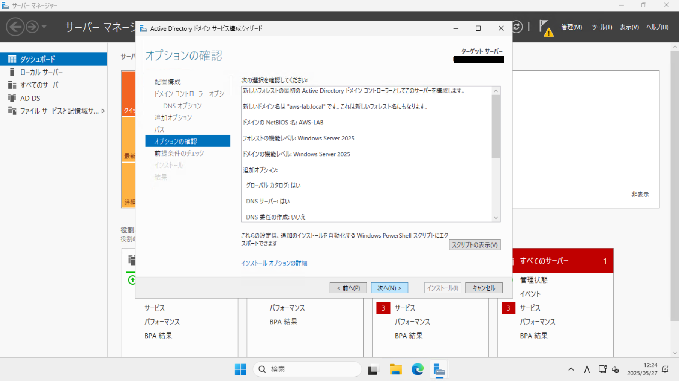Click the scroll-up arrow of the options list
The height and width of the screenshot is (381, 679).
pyautogui.click(x=496, y=91)
